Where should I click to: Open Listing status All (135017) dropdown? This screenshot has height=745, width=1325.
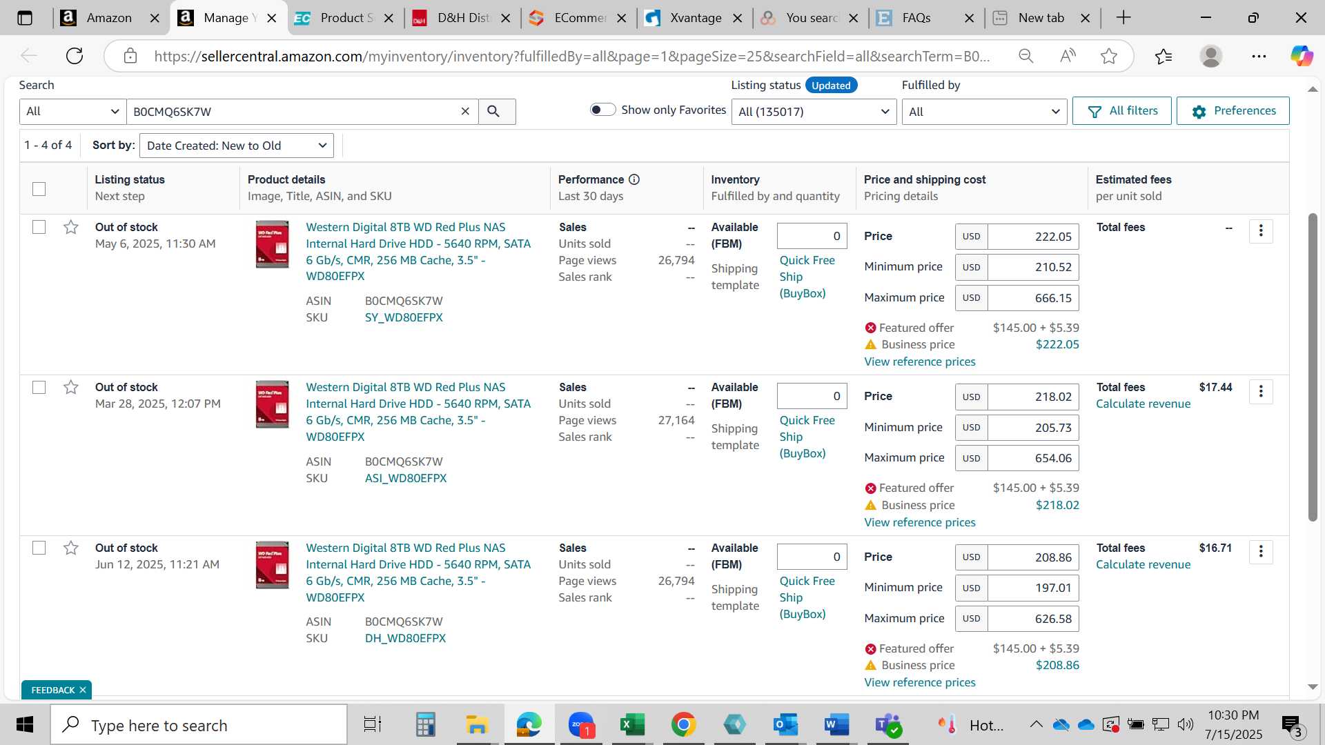click(814, 112)
